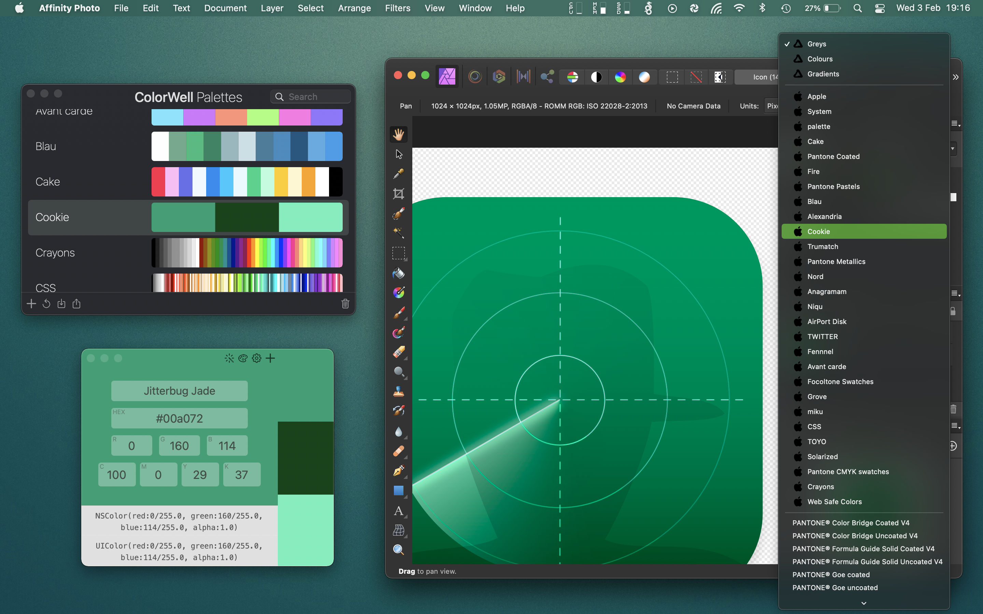Select the Crop tool in toolbar
Image resolution: width=983 pixels, height=614 pixels.
398,194
